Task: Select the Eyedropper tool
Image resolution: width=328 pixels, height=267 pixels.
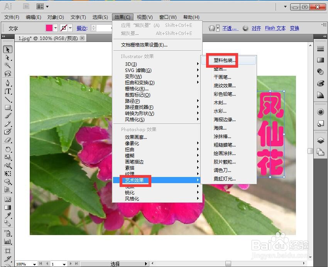Action: tap(8, 215)
